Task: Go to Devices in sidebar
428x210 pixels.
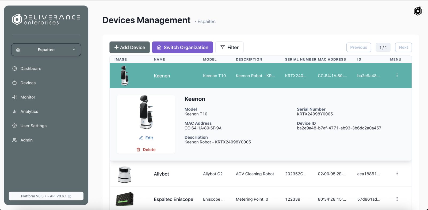Action: pyautogui.click(x=28, y=83)
